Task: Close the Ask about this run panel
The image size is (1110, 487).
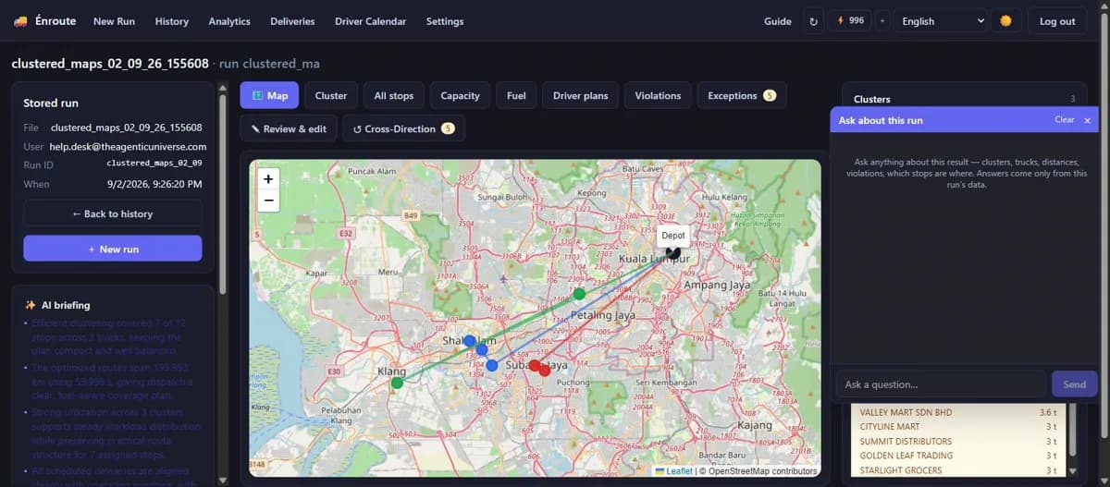Action: [1087, 120]
